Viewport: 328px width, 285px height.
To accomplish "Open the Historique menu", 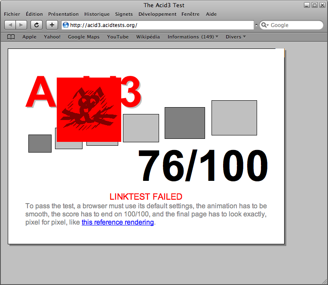I will point(97,14).
